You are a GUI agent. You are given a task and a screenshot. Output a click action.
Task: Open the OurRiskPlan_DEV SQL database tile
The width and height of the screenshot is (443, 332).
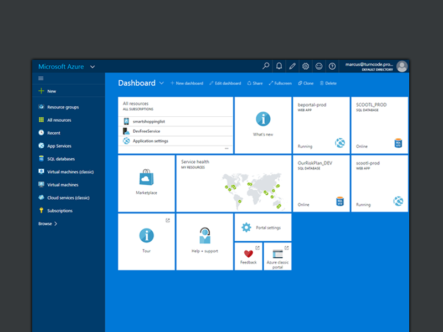tap(321, 183)
